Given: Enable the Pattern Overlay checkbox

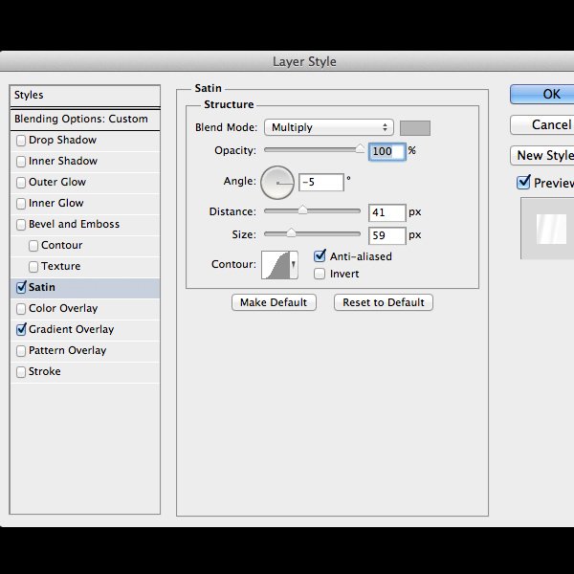Looking at the screenshot, I should [21, 351].
